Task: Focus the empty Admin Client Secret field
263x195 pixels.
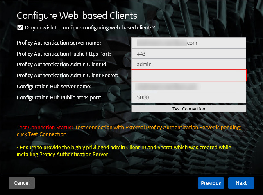Action: [x=189, y=76]
